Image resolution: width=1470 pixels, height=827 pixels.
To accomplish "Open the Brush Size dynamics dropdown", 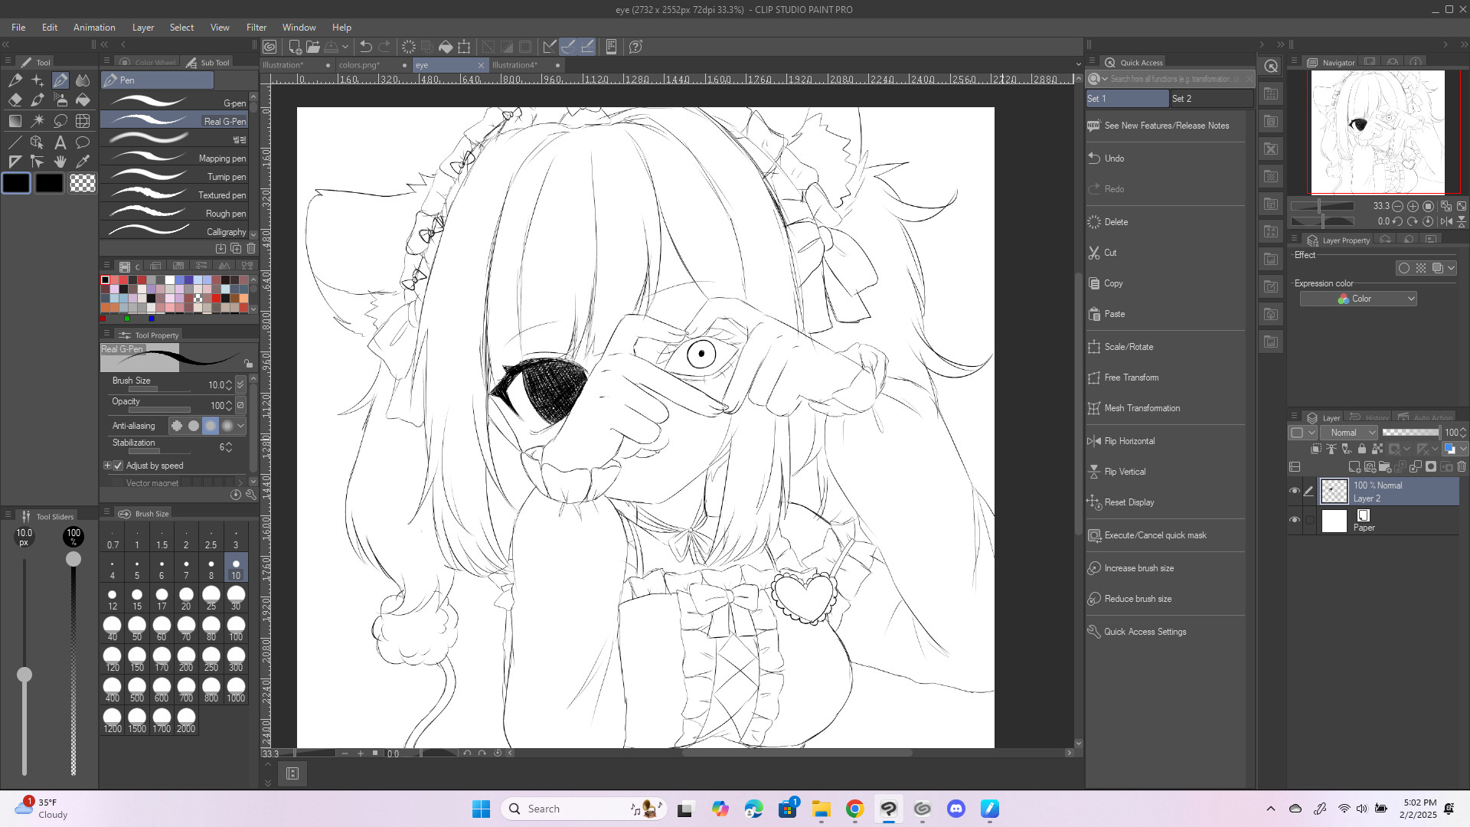I will [240, 384].
